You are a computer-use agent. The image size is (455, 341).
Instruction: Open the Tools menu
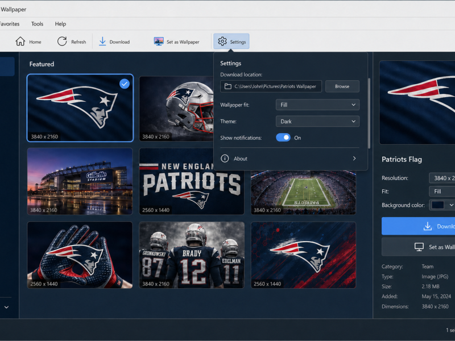[x=37, y=24]
